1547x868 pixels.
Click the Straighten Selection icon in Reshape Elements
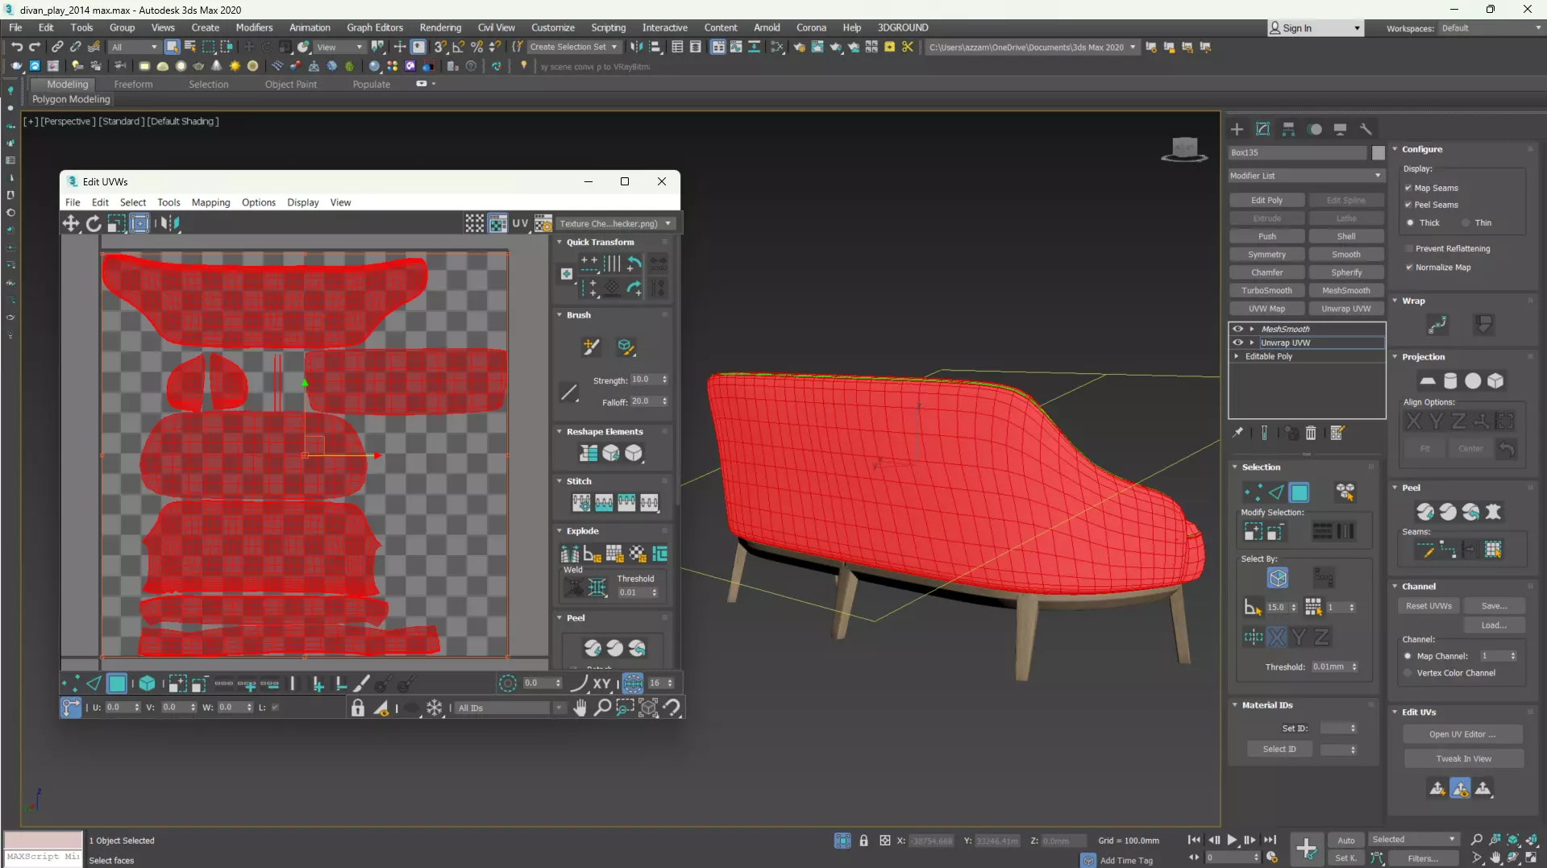click(588, 453)
